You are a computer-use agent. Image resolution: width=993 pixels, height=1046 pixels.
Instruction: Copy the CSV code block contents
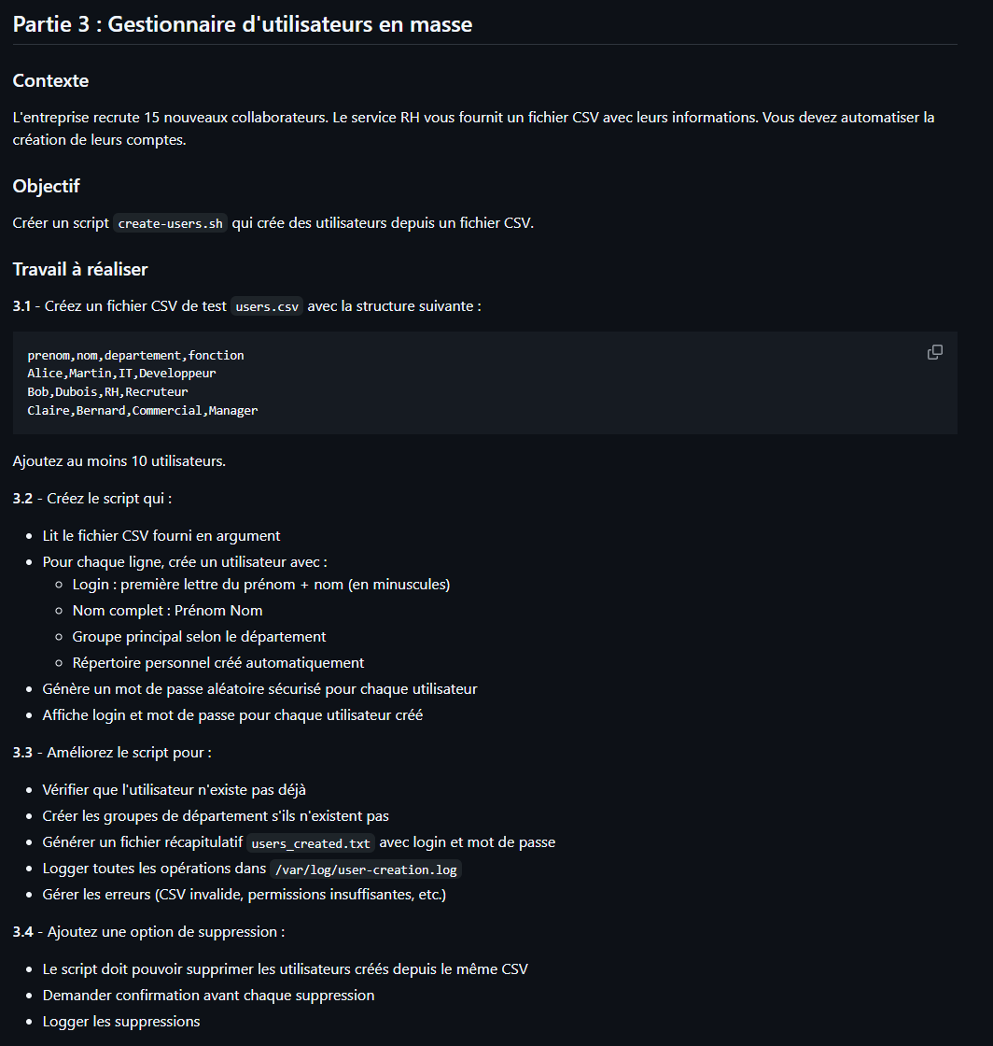[x=934, y=352]
